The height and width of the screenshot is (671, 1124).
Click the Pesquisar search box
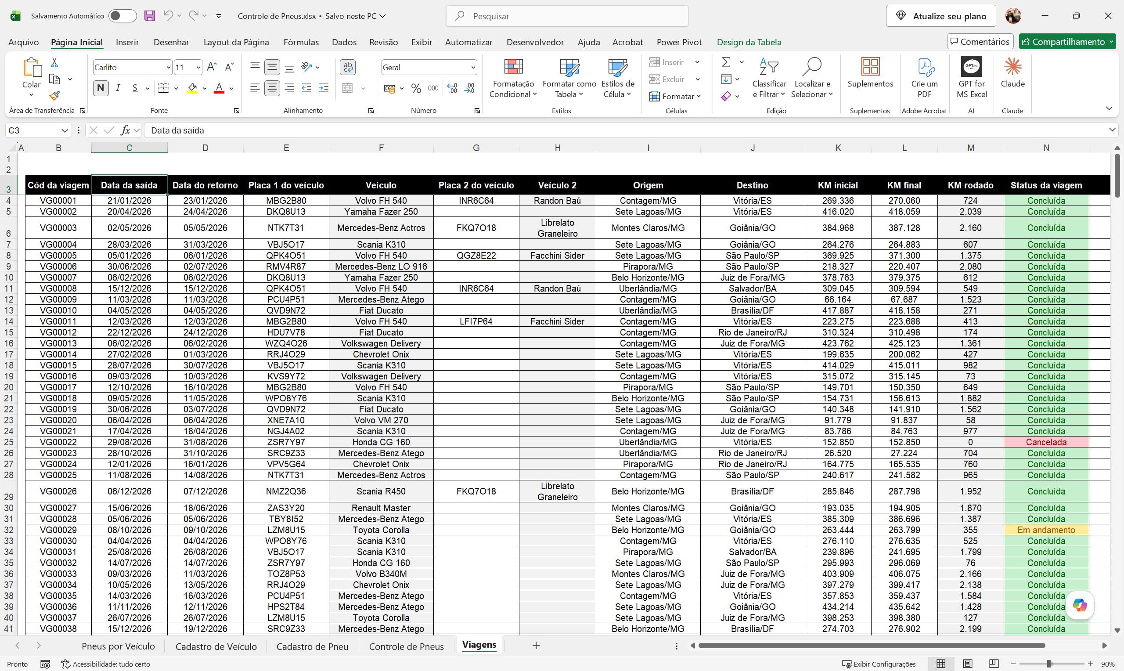click(x=567, y=16)
